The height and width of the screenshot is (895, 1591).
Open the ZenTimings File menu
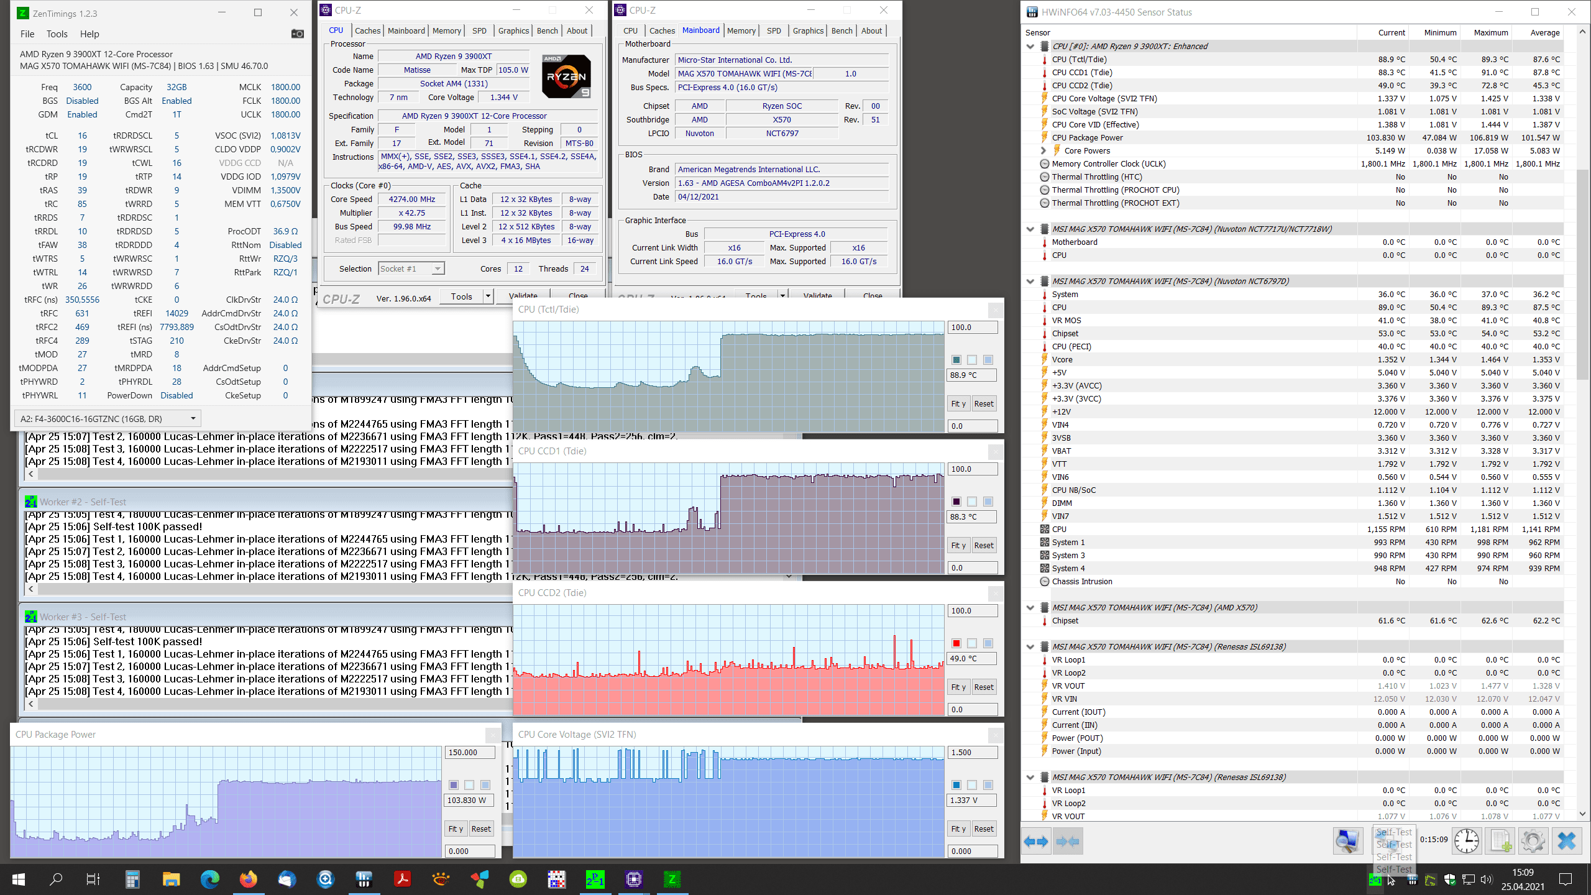pos(27,34)
